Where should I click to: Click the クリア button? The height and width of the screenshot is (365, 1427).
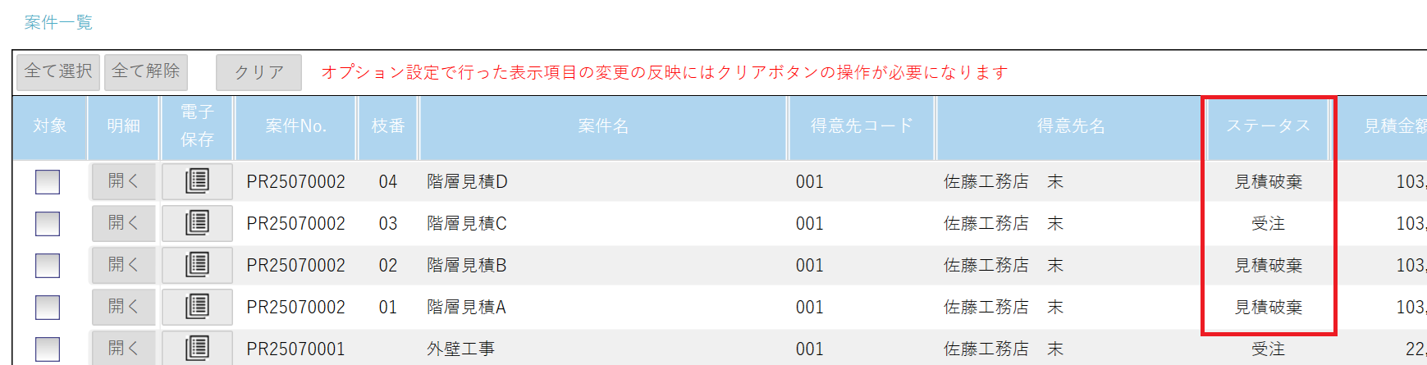click(x=258, y=72)
